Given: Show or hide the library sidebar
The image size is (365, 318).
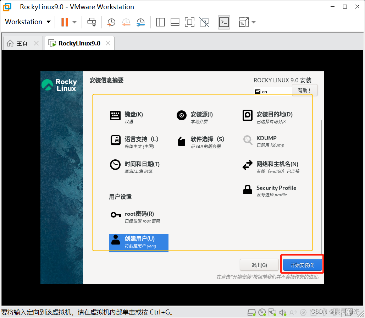Looking at the screenshot, I should point(160,22).
